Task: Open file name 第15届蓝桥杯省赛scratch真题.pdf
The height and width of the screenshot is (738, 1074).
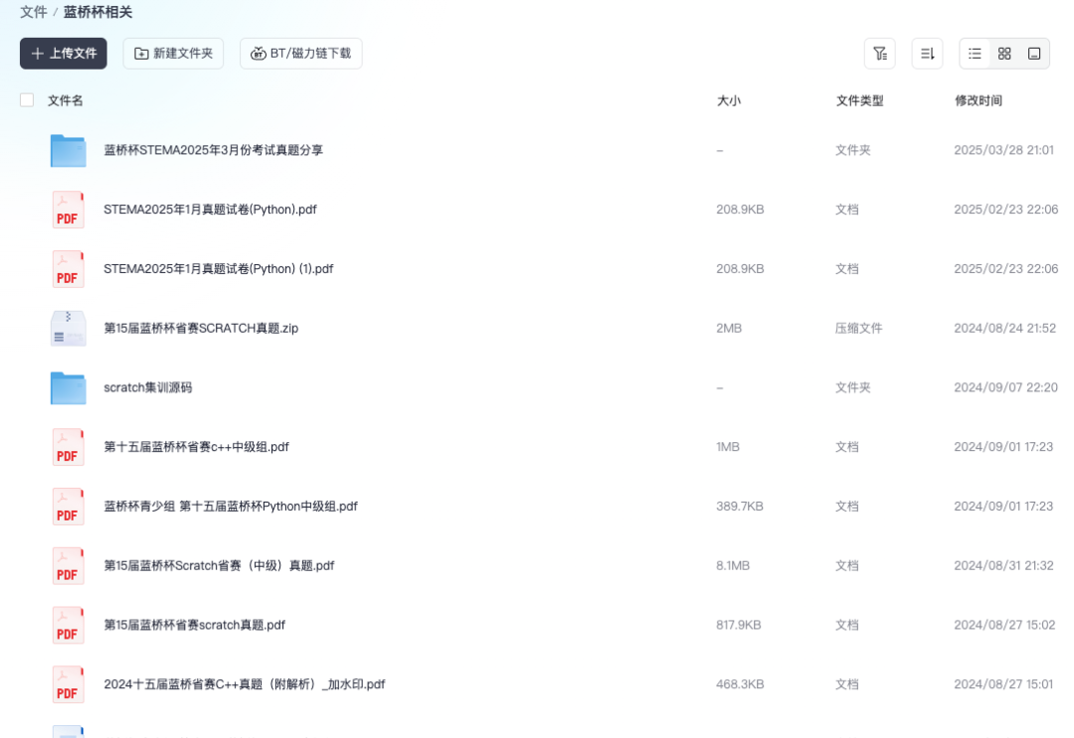Action: pos(194,625)
